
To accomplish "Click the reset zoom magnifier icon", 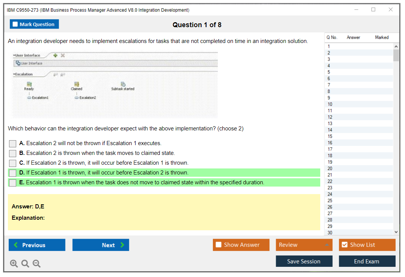I will pyautogui.click(x=25, y=264).
